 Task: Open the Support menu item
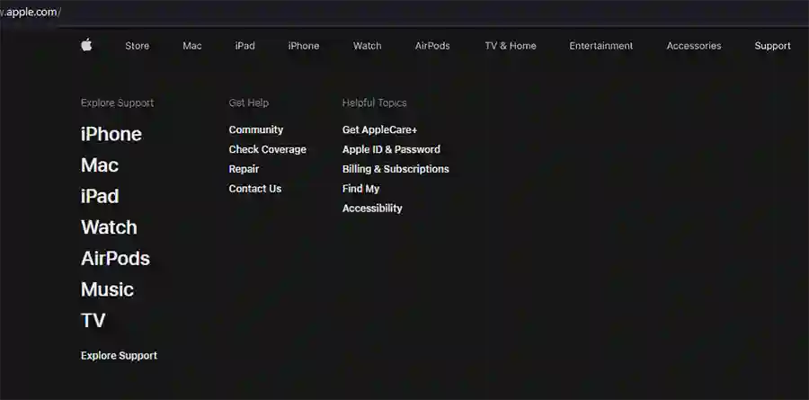[x=772, y=46]
